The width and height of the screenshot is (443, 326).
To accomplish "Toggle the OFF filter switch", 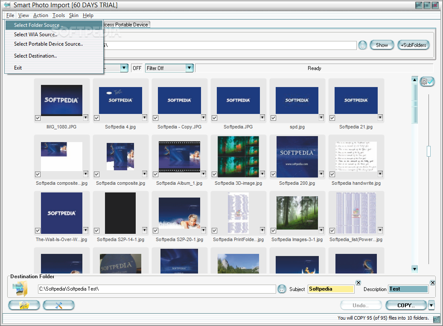I will tap(137, 68).
